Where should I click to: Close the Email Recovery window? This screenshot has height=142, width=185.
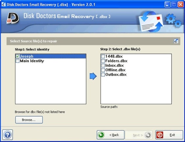(x=181, y=5)
